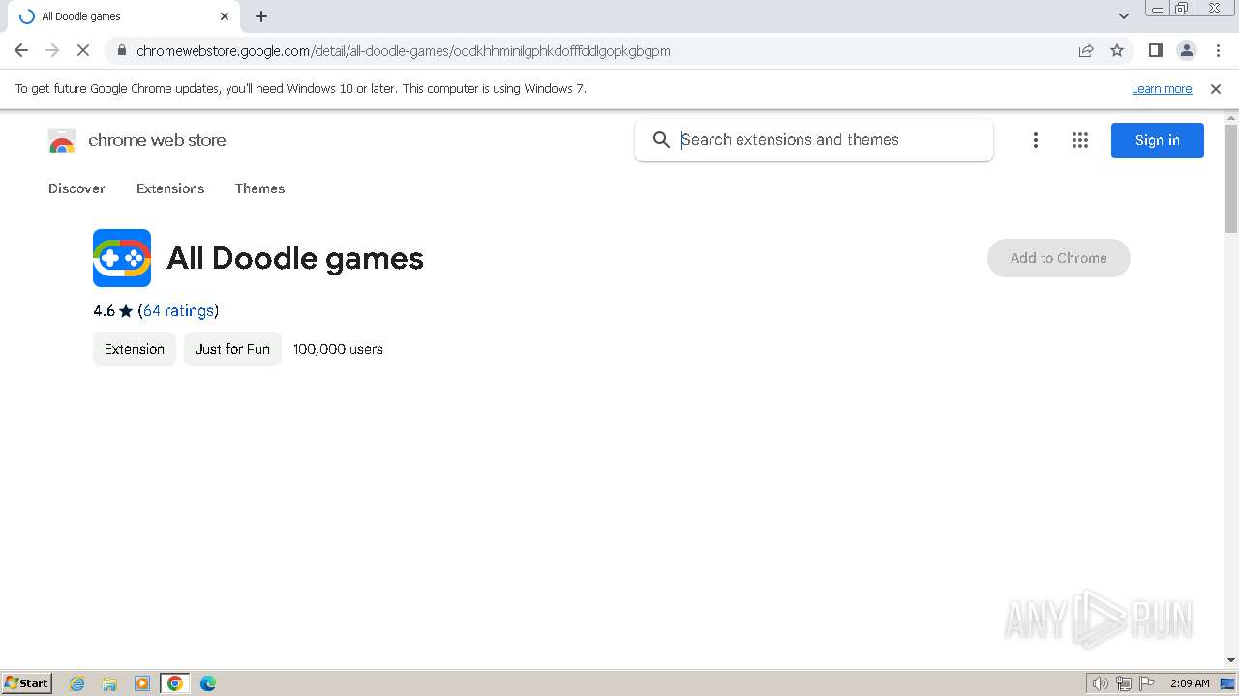This screenshot has height=696, width=1239.
Task: Click the address bar URL
Action: click(x=403, y=51)
